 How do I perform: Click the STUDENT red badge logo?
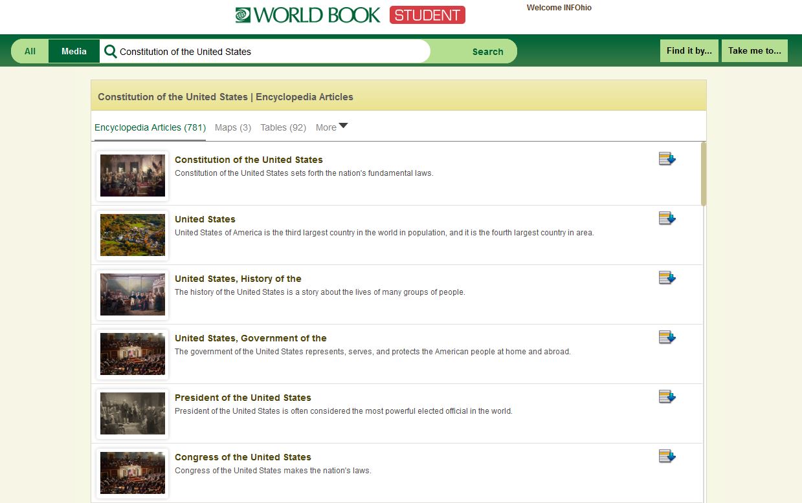(427, 15)
